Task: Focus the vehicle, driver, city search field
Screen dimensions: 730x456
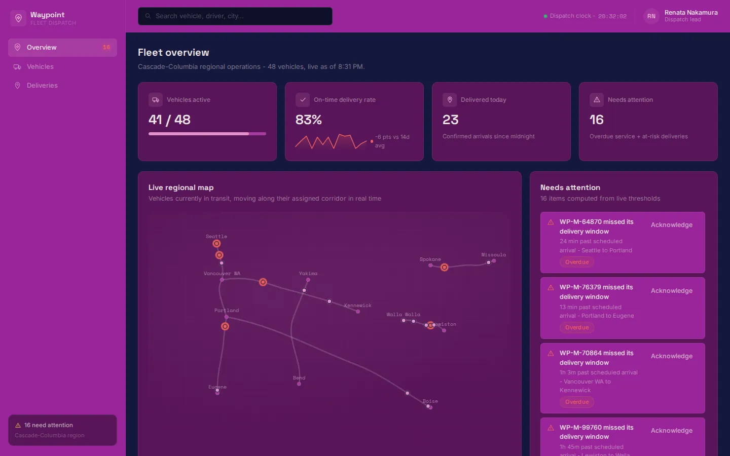Action: point(235,16)
